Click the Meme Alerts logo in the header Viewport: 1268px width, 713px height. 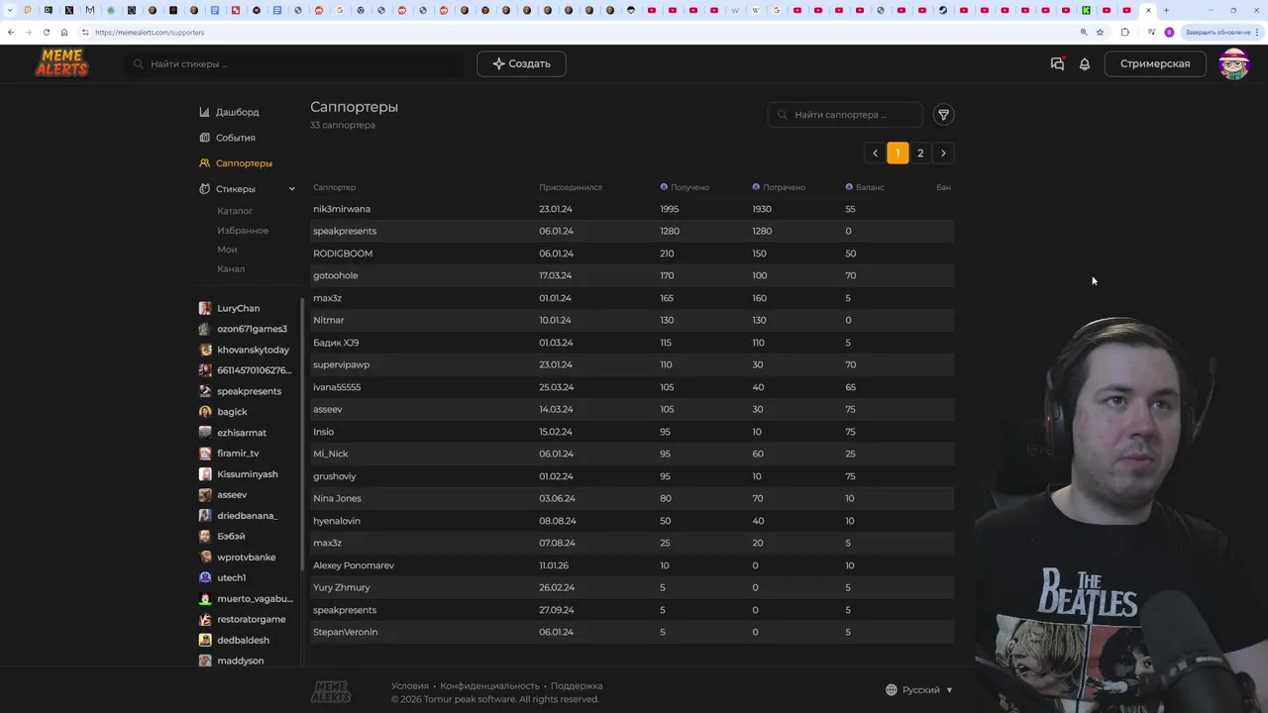tap(61, 63)
